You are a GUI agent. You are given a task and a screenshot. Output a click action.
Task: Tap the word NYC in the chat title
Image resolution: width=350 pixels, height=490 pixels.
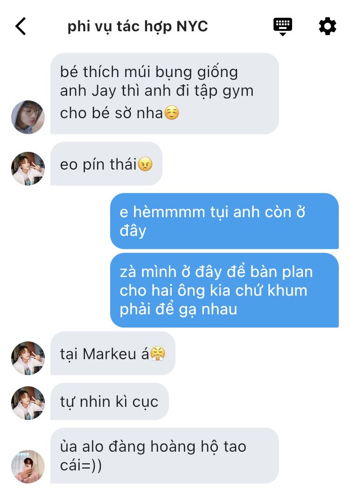click(192, 26)
